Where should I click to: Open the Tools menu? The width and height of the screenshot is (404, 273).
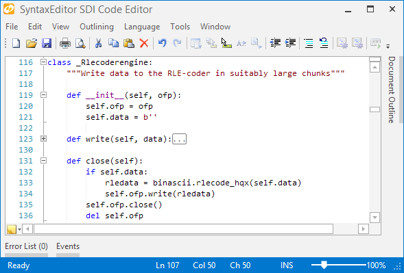click(180, 27)
